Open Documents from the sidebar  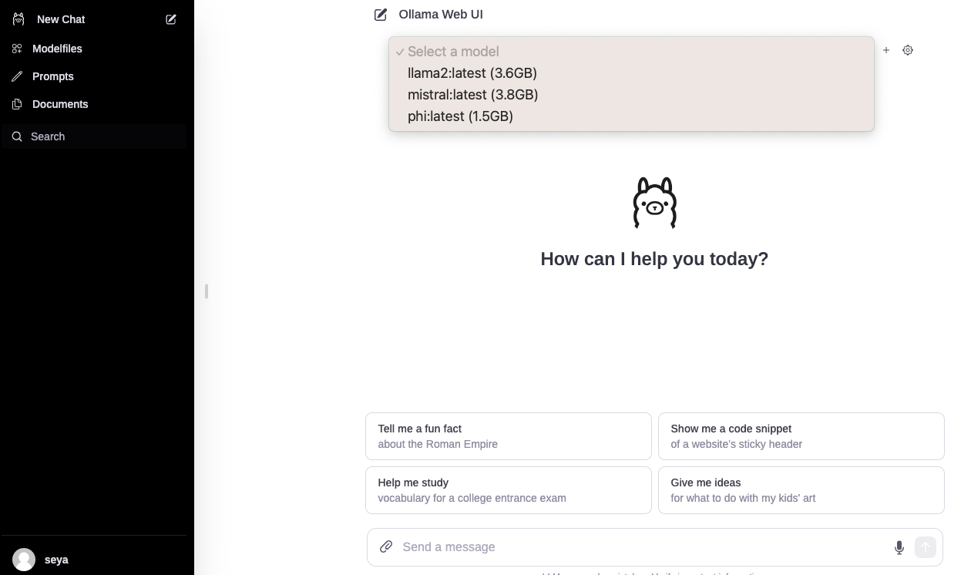pyautogui.click(x=94, y=104)
